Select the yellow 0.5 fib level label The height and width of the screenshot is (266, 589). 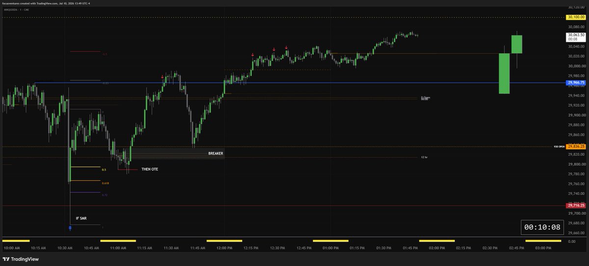(104, 169)
